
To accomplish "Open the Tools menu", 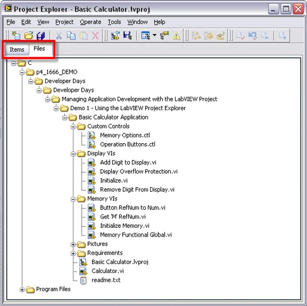I will click(114, 22).
